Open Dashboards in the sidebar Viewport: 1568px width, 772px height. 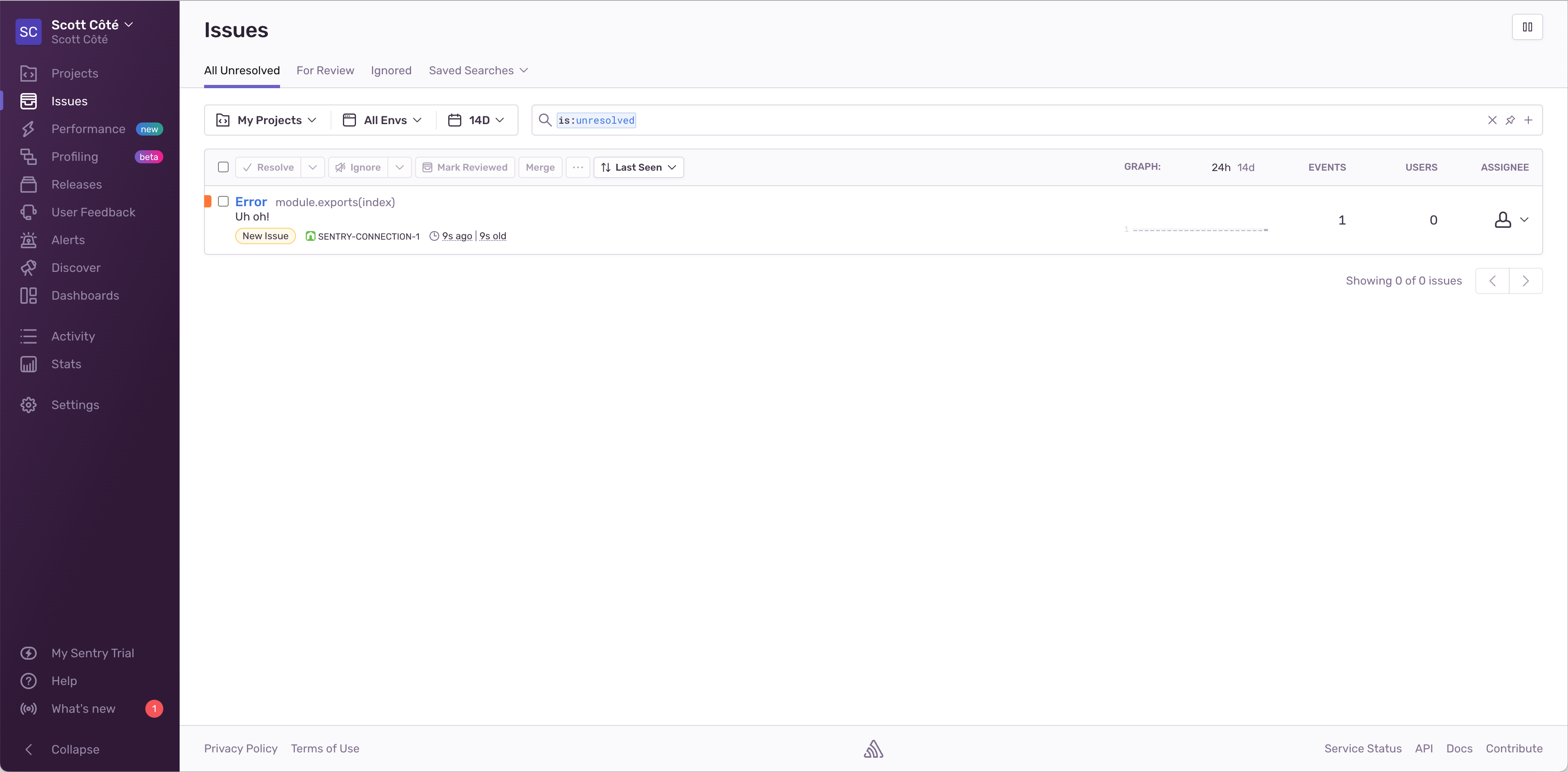click(85, 295)
